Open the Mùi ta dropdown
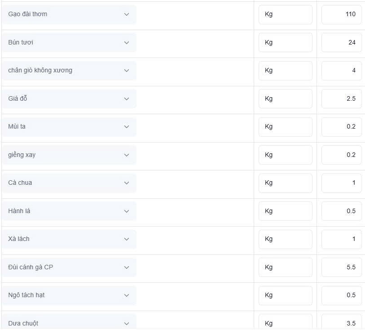 pos(69,127)
